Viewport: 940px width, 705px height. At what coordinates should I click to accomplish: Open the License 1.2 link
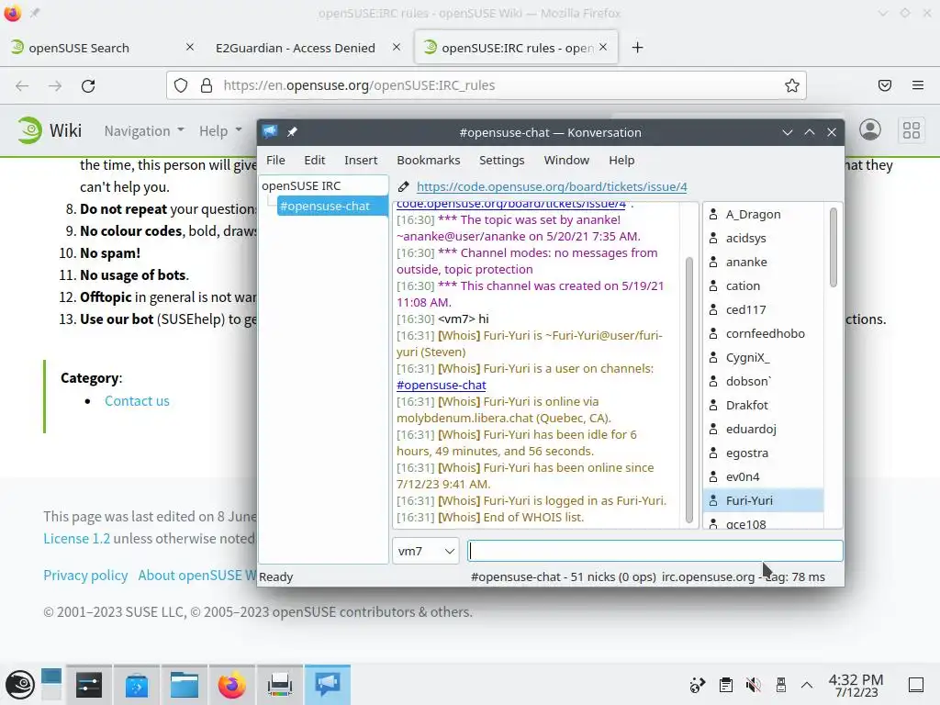click(77, 538)
